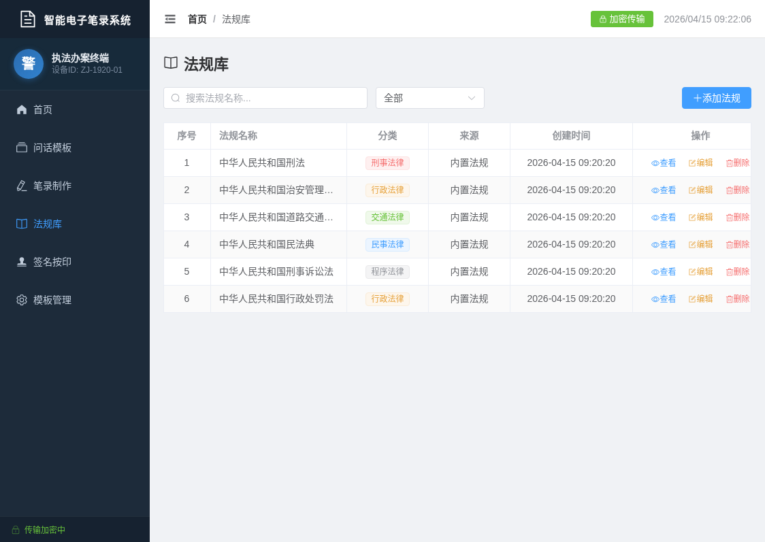Focus the 搜索法规名称 search field
Screen dimensions: 765x542
pyautogui.click(x=265, y=98)
